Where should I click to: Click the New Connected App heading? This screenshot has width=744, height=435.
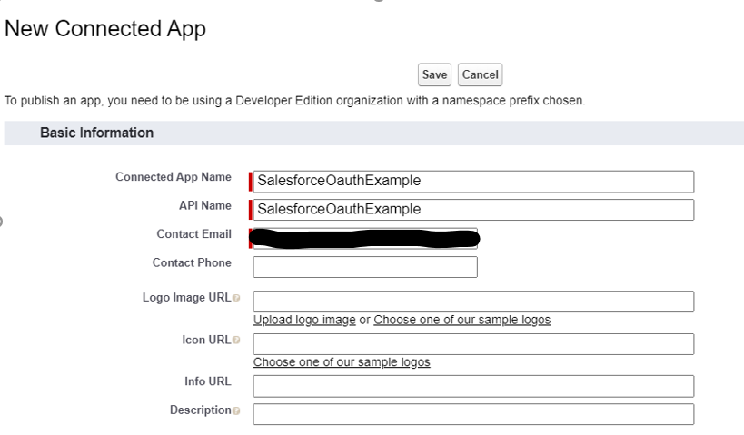[x=105, y=28]
